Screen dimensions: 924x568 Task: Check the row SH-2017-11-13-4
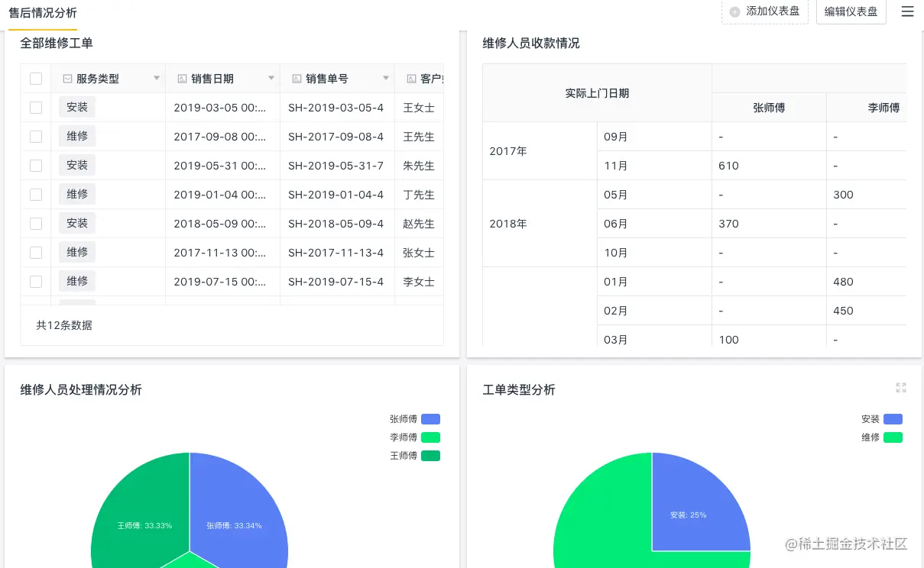(x=36, y=253)
